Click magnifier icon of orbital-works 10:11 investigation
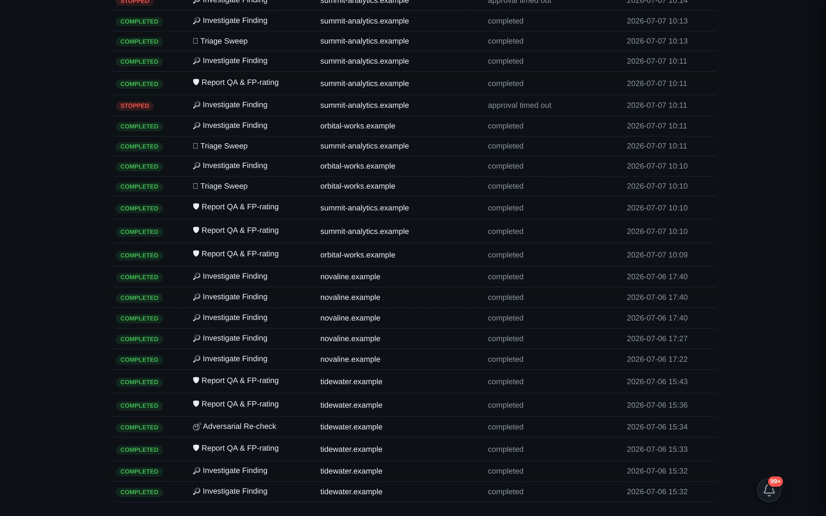 click(196, 126)
